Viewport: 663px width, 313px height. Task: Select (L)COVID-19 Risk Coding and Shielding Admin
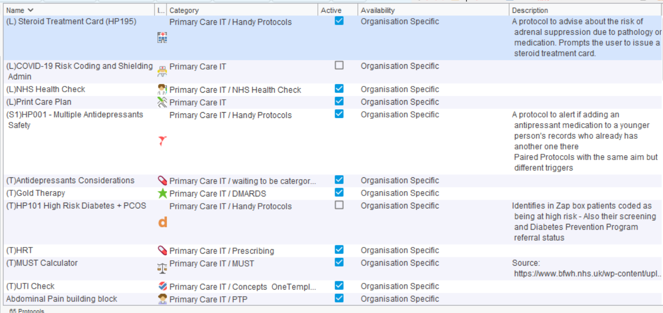click(x=80, y=71)
